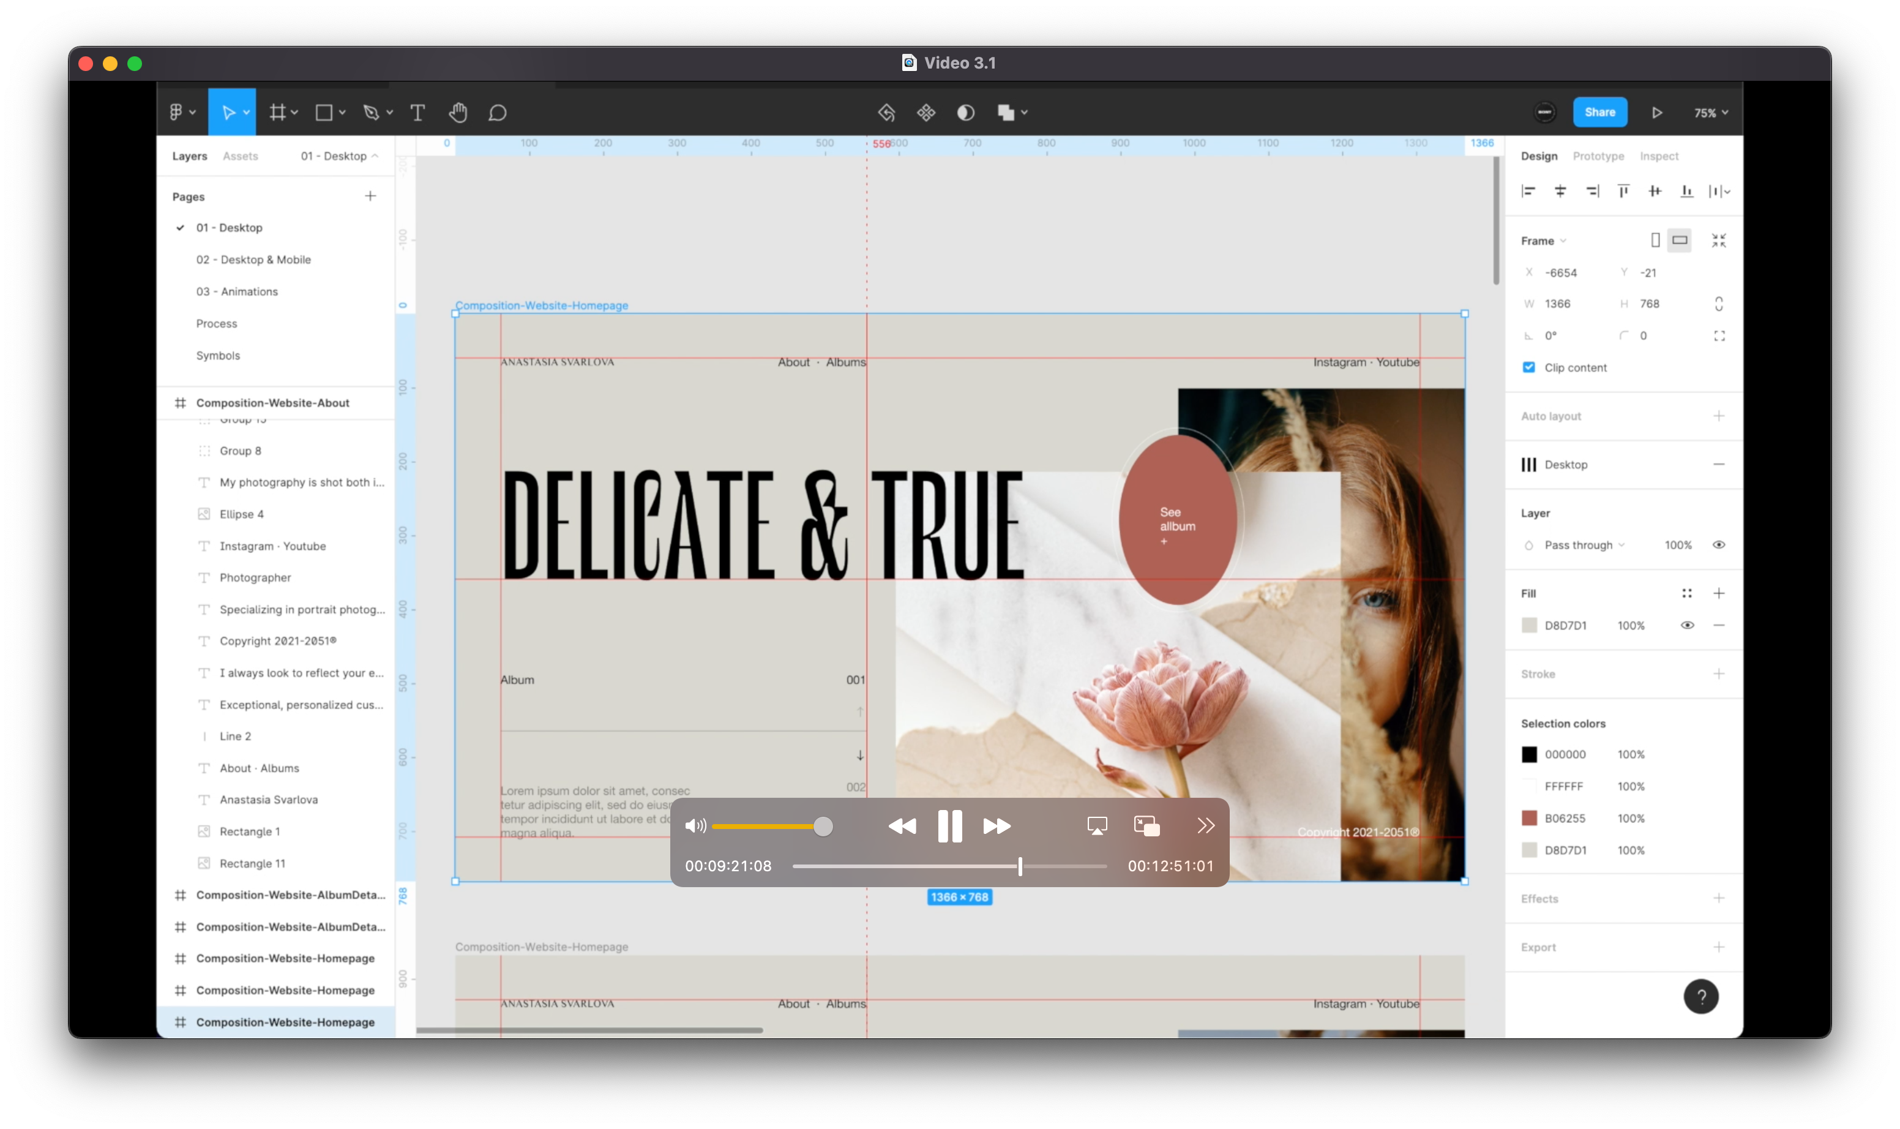The image size is (1900, 1129).
Task: Toggle layer visibility next to Pass through
Action: [1719, 545]
